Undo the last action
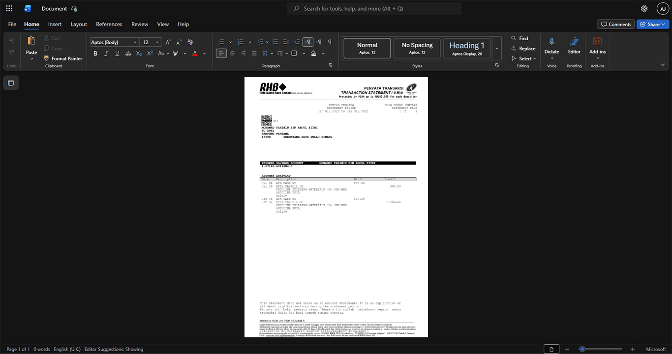This screenshot has height=354, width=672. click(x=12, y=41)
